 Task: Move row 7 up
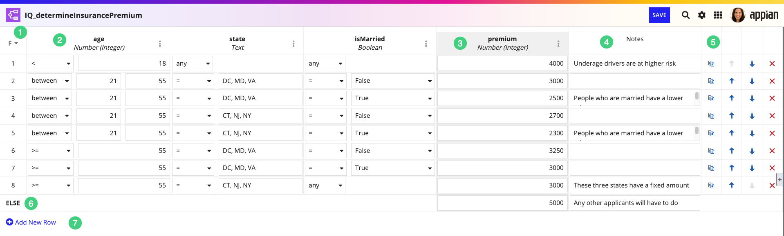732,168
